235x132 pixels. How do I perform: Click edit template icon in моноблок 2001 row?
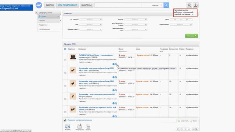pyautogui.click(x=116, y=77)
